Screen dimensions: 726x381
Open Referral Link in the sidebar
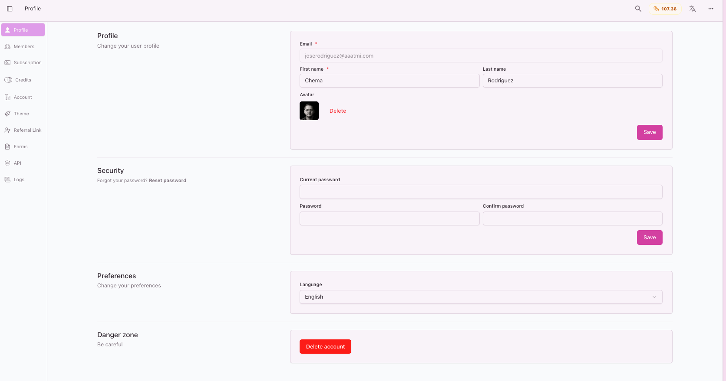point(23,130)
